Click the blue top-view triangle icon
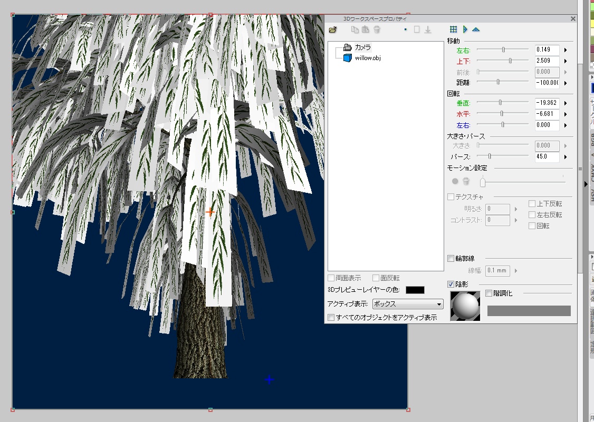 click(x=476, y=30)
